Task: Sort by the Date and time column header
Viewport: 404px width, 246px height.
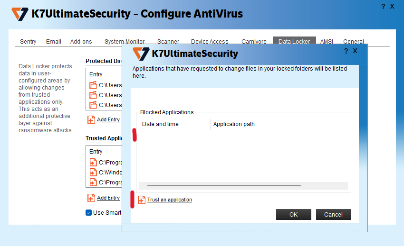Action: tap(161, 124)
